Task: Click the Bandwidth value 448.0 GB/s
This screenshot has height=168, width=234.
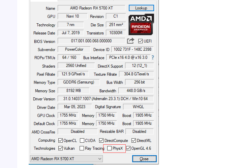Action: (x=136, y=91)
